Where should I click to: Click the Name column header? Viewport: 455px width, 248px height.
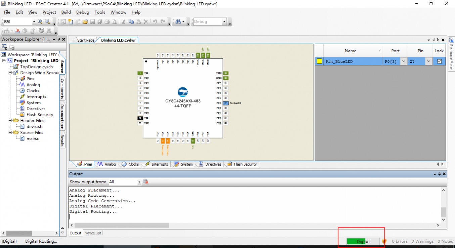click(x=350, y=51)
